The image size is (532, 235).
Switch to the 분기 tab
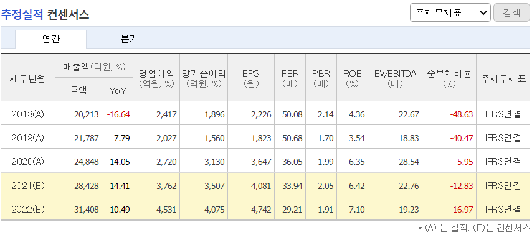pyautogui.click(x=129, y=39)
